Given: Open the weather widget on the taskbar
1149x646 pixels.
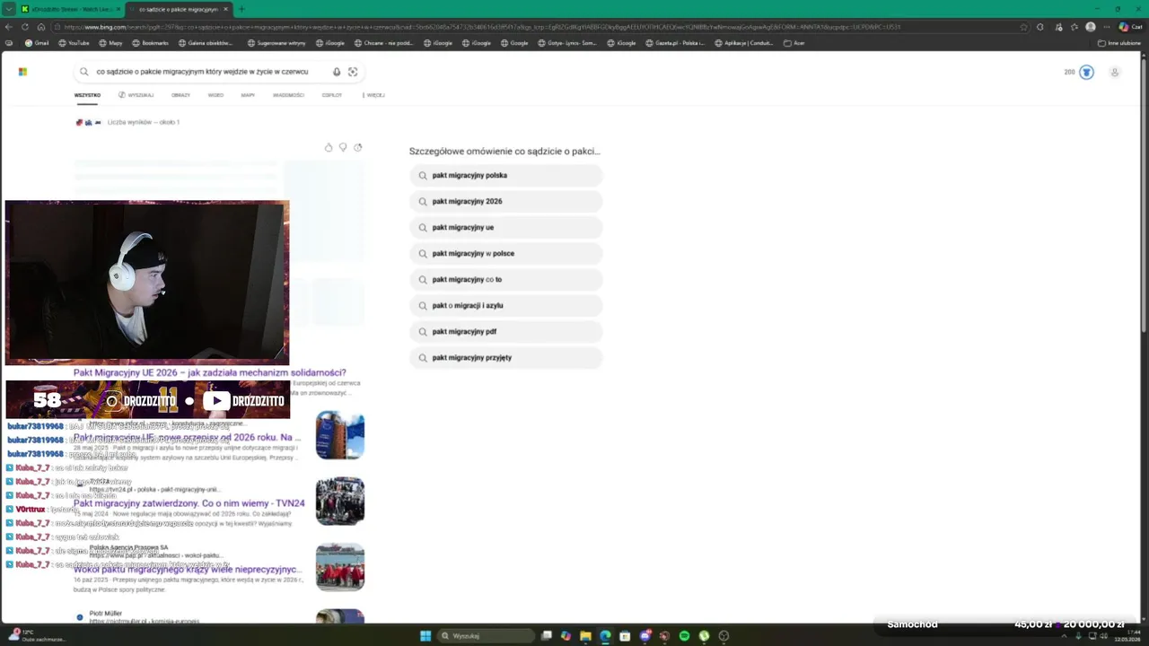Looking at the screenshot, I should (38, 635).
